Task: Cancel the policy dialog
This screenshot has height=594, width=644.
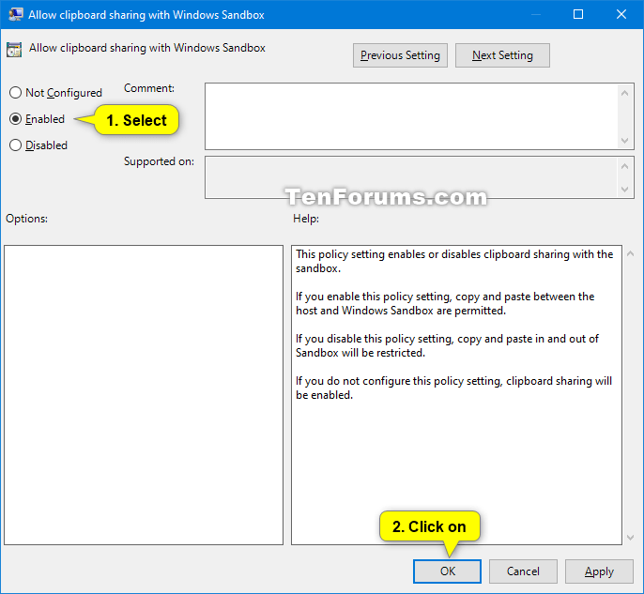Action: pyautogui.click(x=523, y=571)
